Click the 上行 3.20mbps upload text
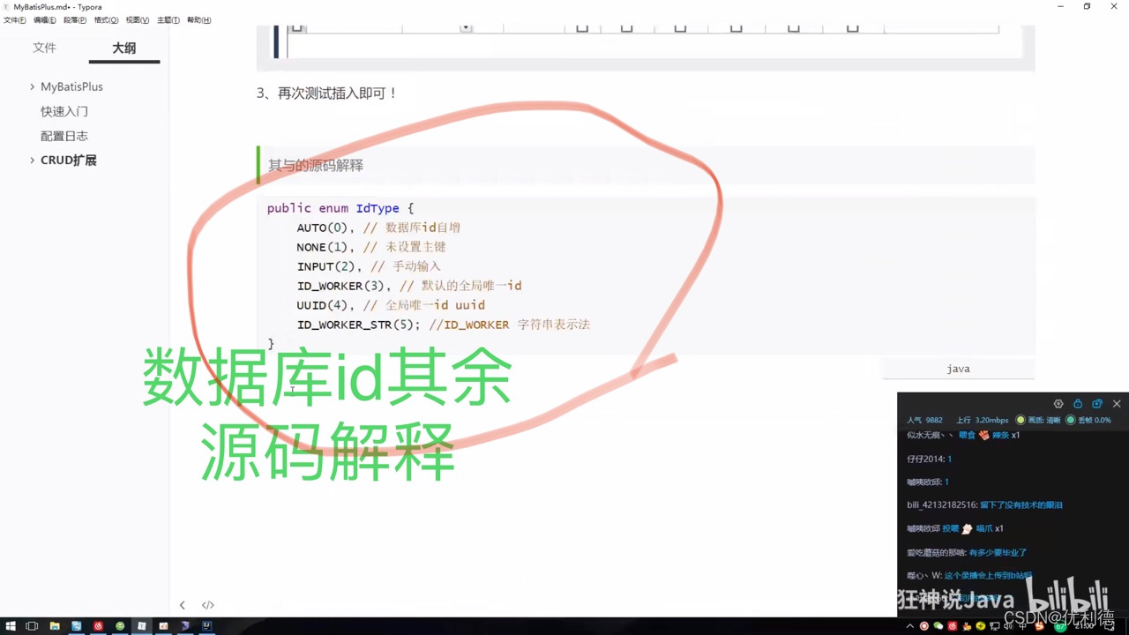1129x635 pixels. click(983, 420)
